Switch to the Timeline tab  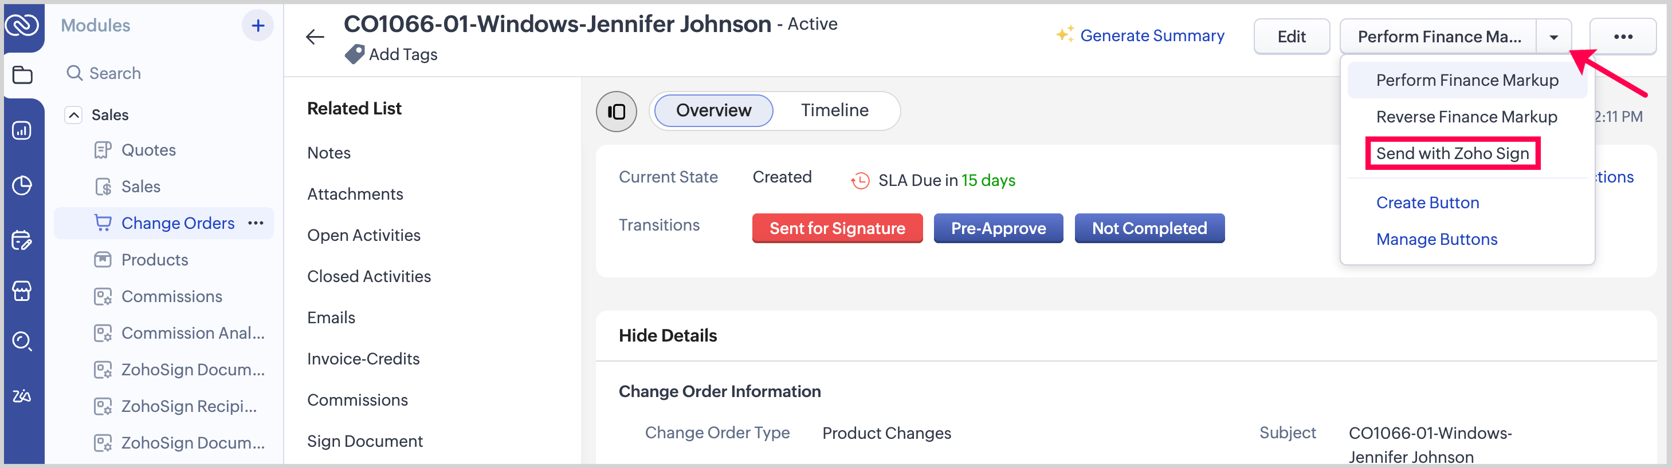click(834, 111)
